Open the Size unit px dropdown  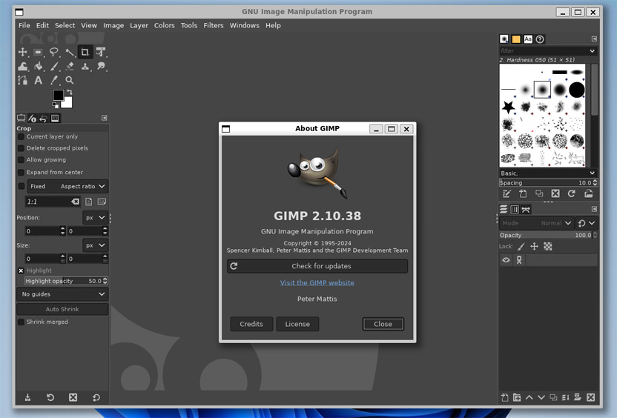click(95, 245)
